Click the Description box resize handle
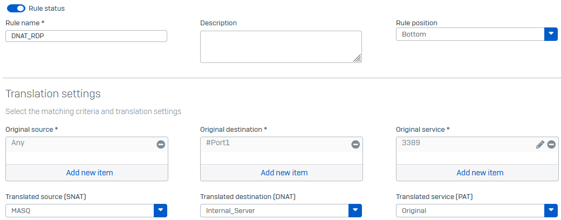 357,59
